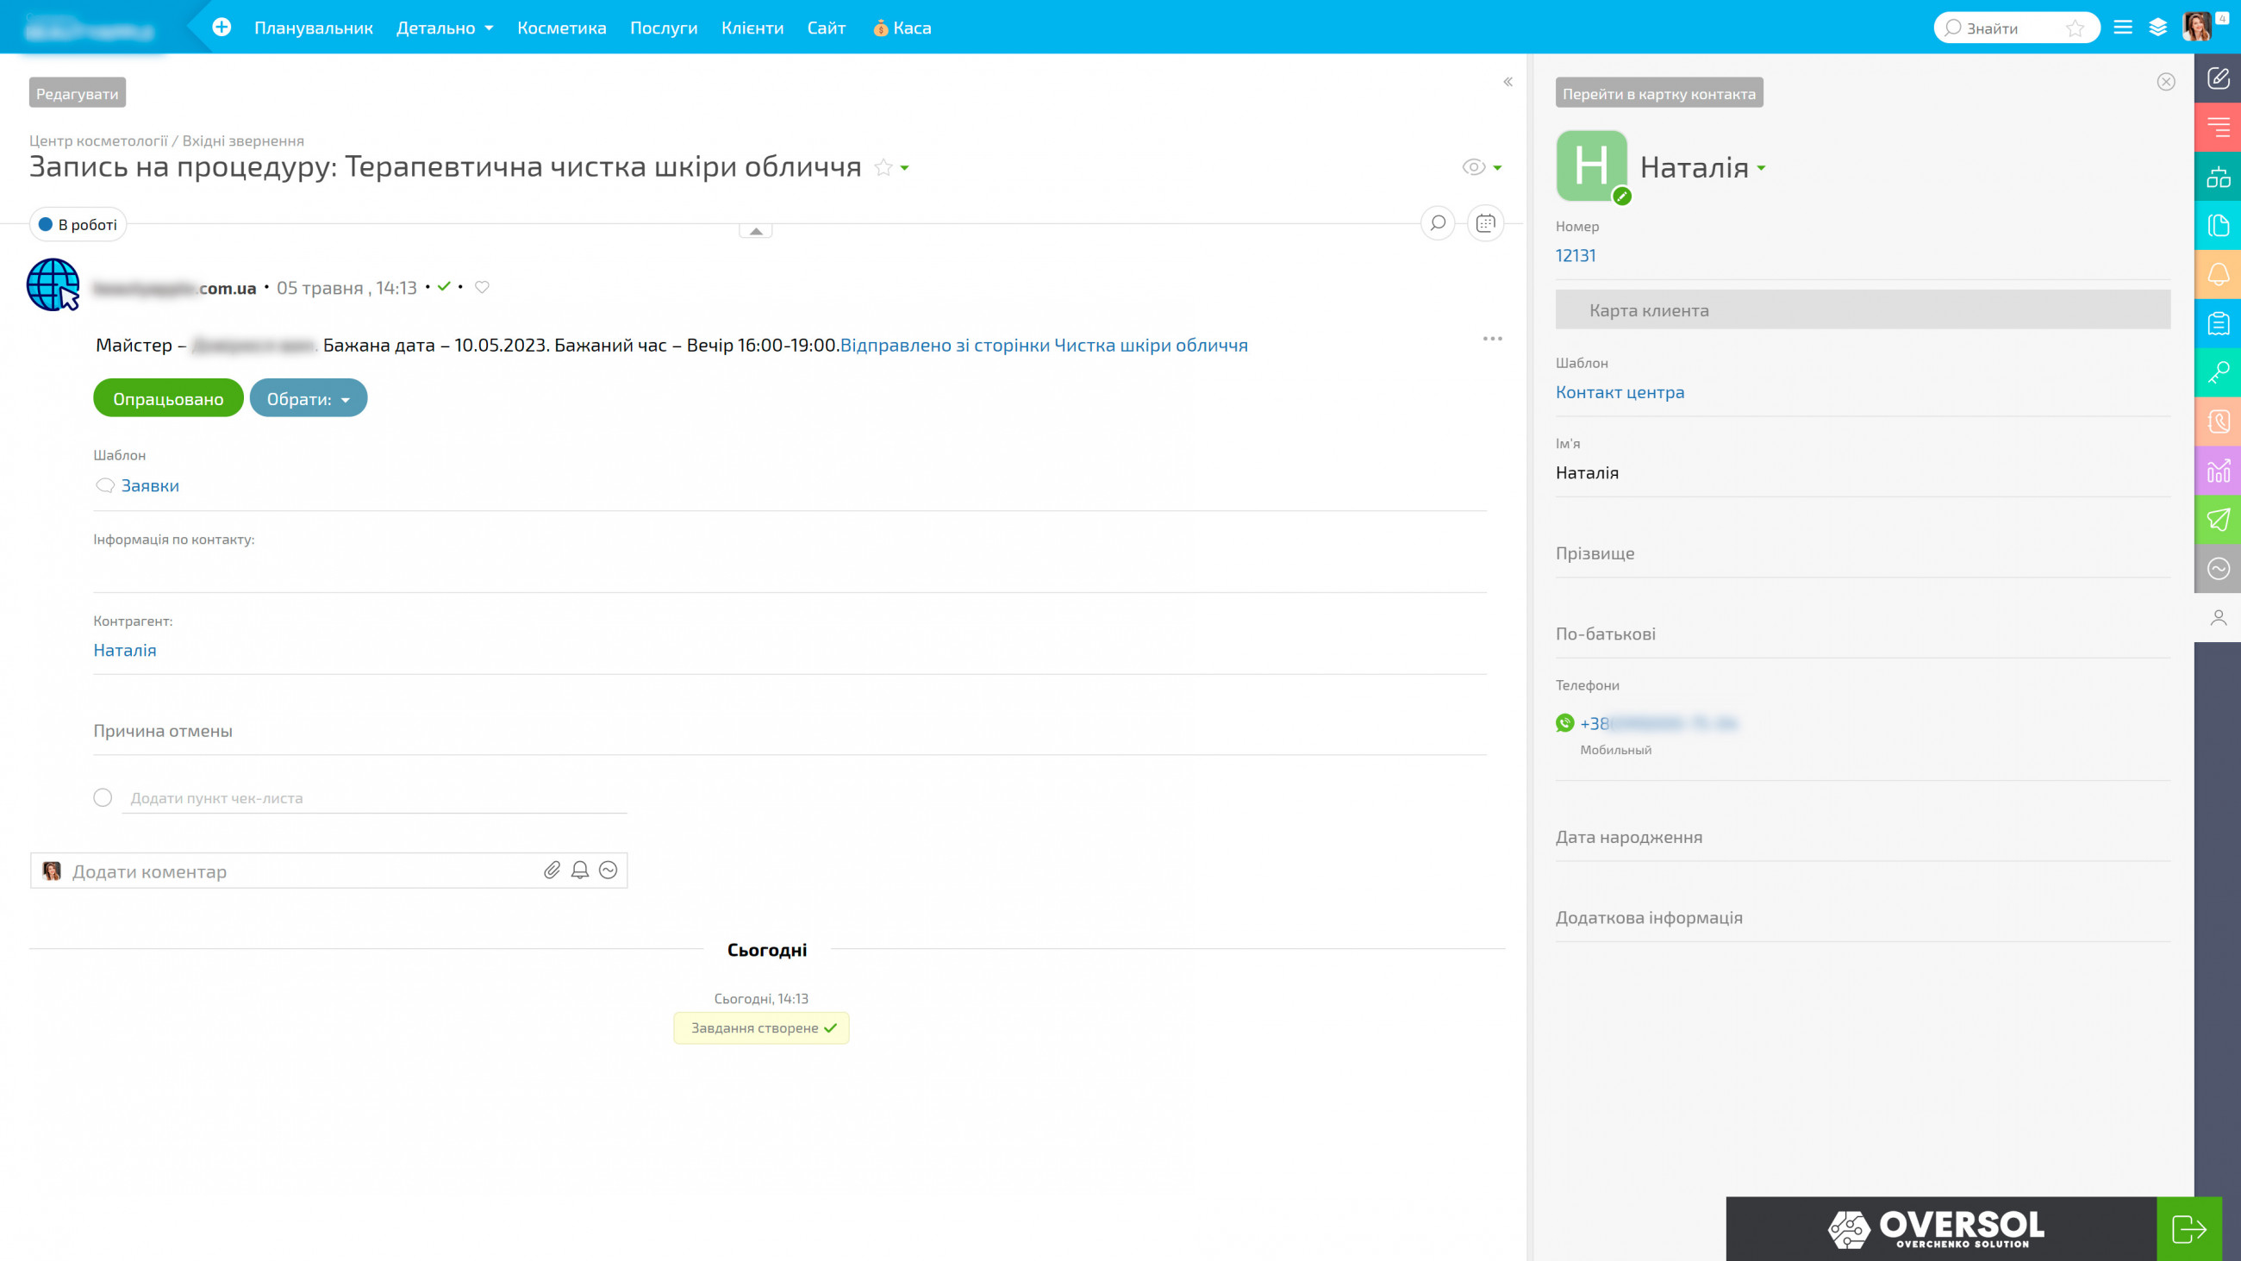Collapse the right panel with double chevron
This screenshot has width=2241, height=1261.
[1508, 82]
